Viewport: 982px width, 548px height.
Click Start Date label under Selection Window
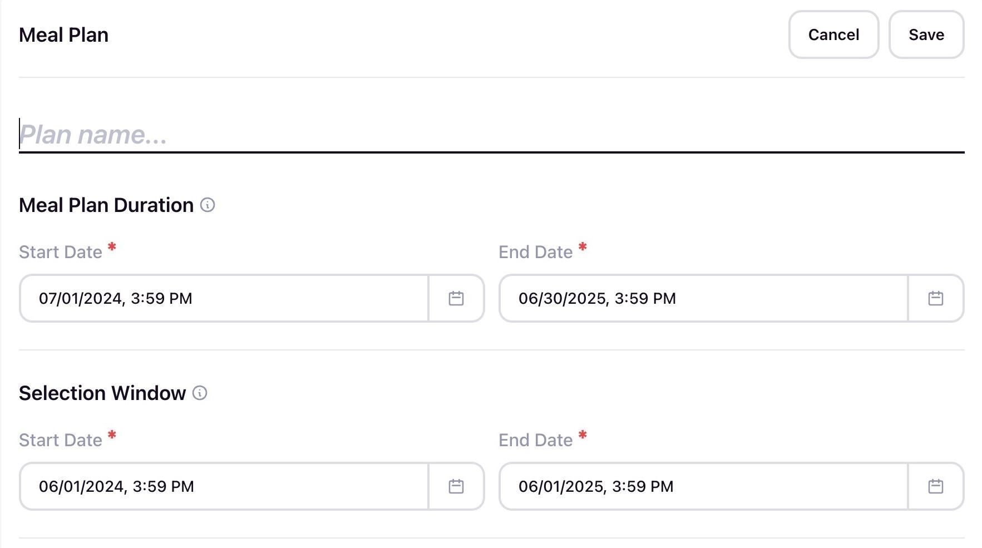[x=61, y=440]
